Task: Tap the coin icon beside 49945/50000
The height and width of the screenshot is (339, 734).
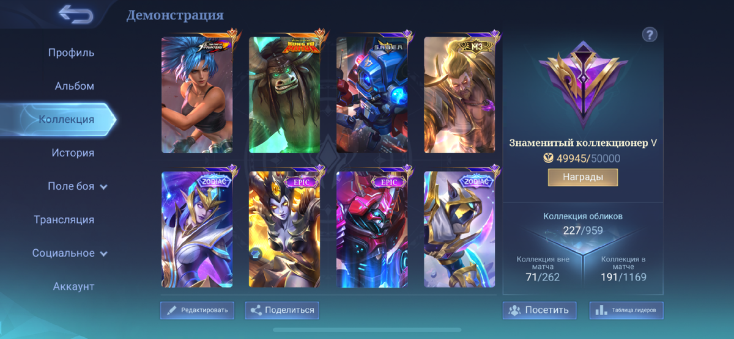Action: (x=549, y=159)
